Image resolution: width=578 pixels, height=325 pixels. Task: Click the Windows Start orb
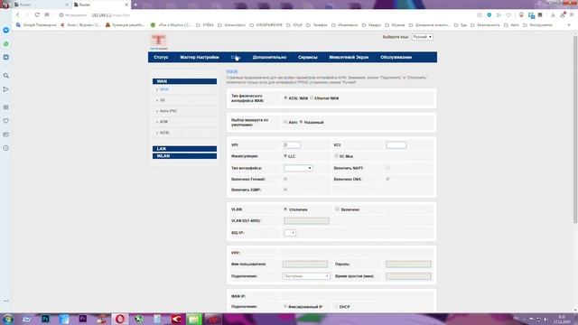[8, 319]
